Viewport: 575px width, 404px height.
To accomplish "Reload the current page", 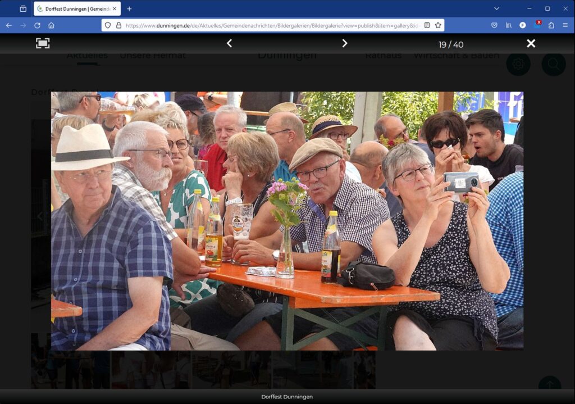I will point(37,25).
